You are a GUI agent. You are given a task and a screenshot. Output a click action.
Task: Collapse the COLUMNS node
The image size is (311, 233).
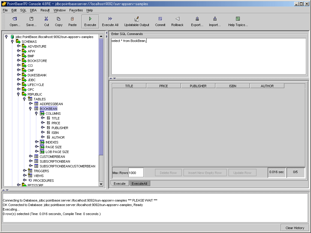point(36,113)
